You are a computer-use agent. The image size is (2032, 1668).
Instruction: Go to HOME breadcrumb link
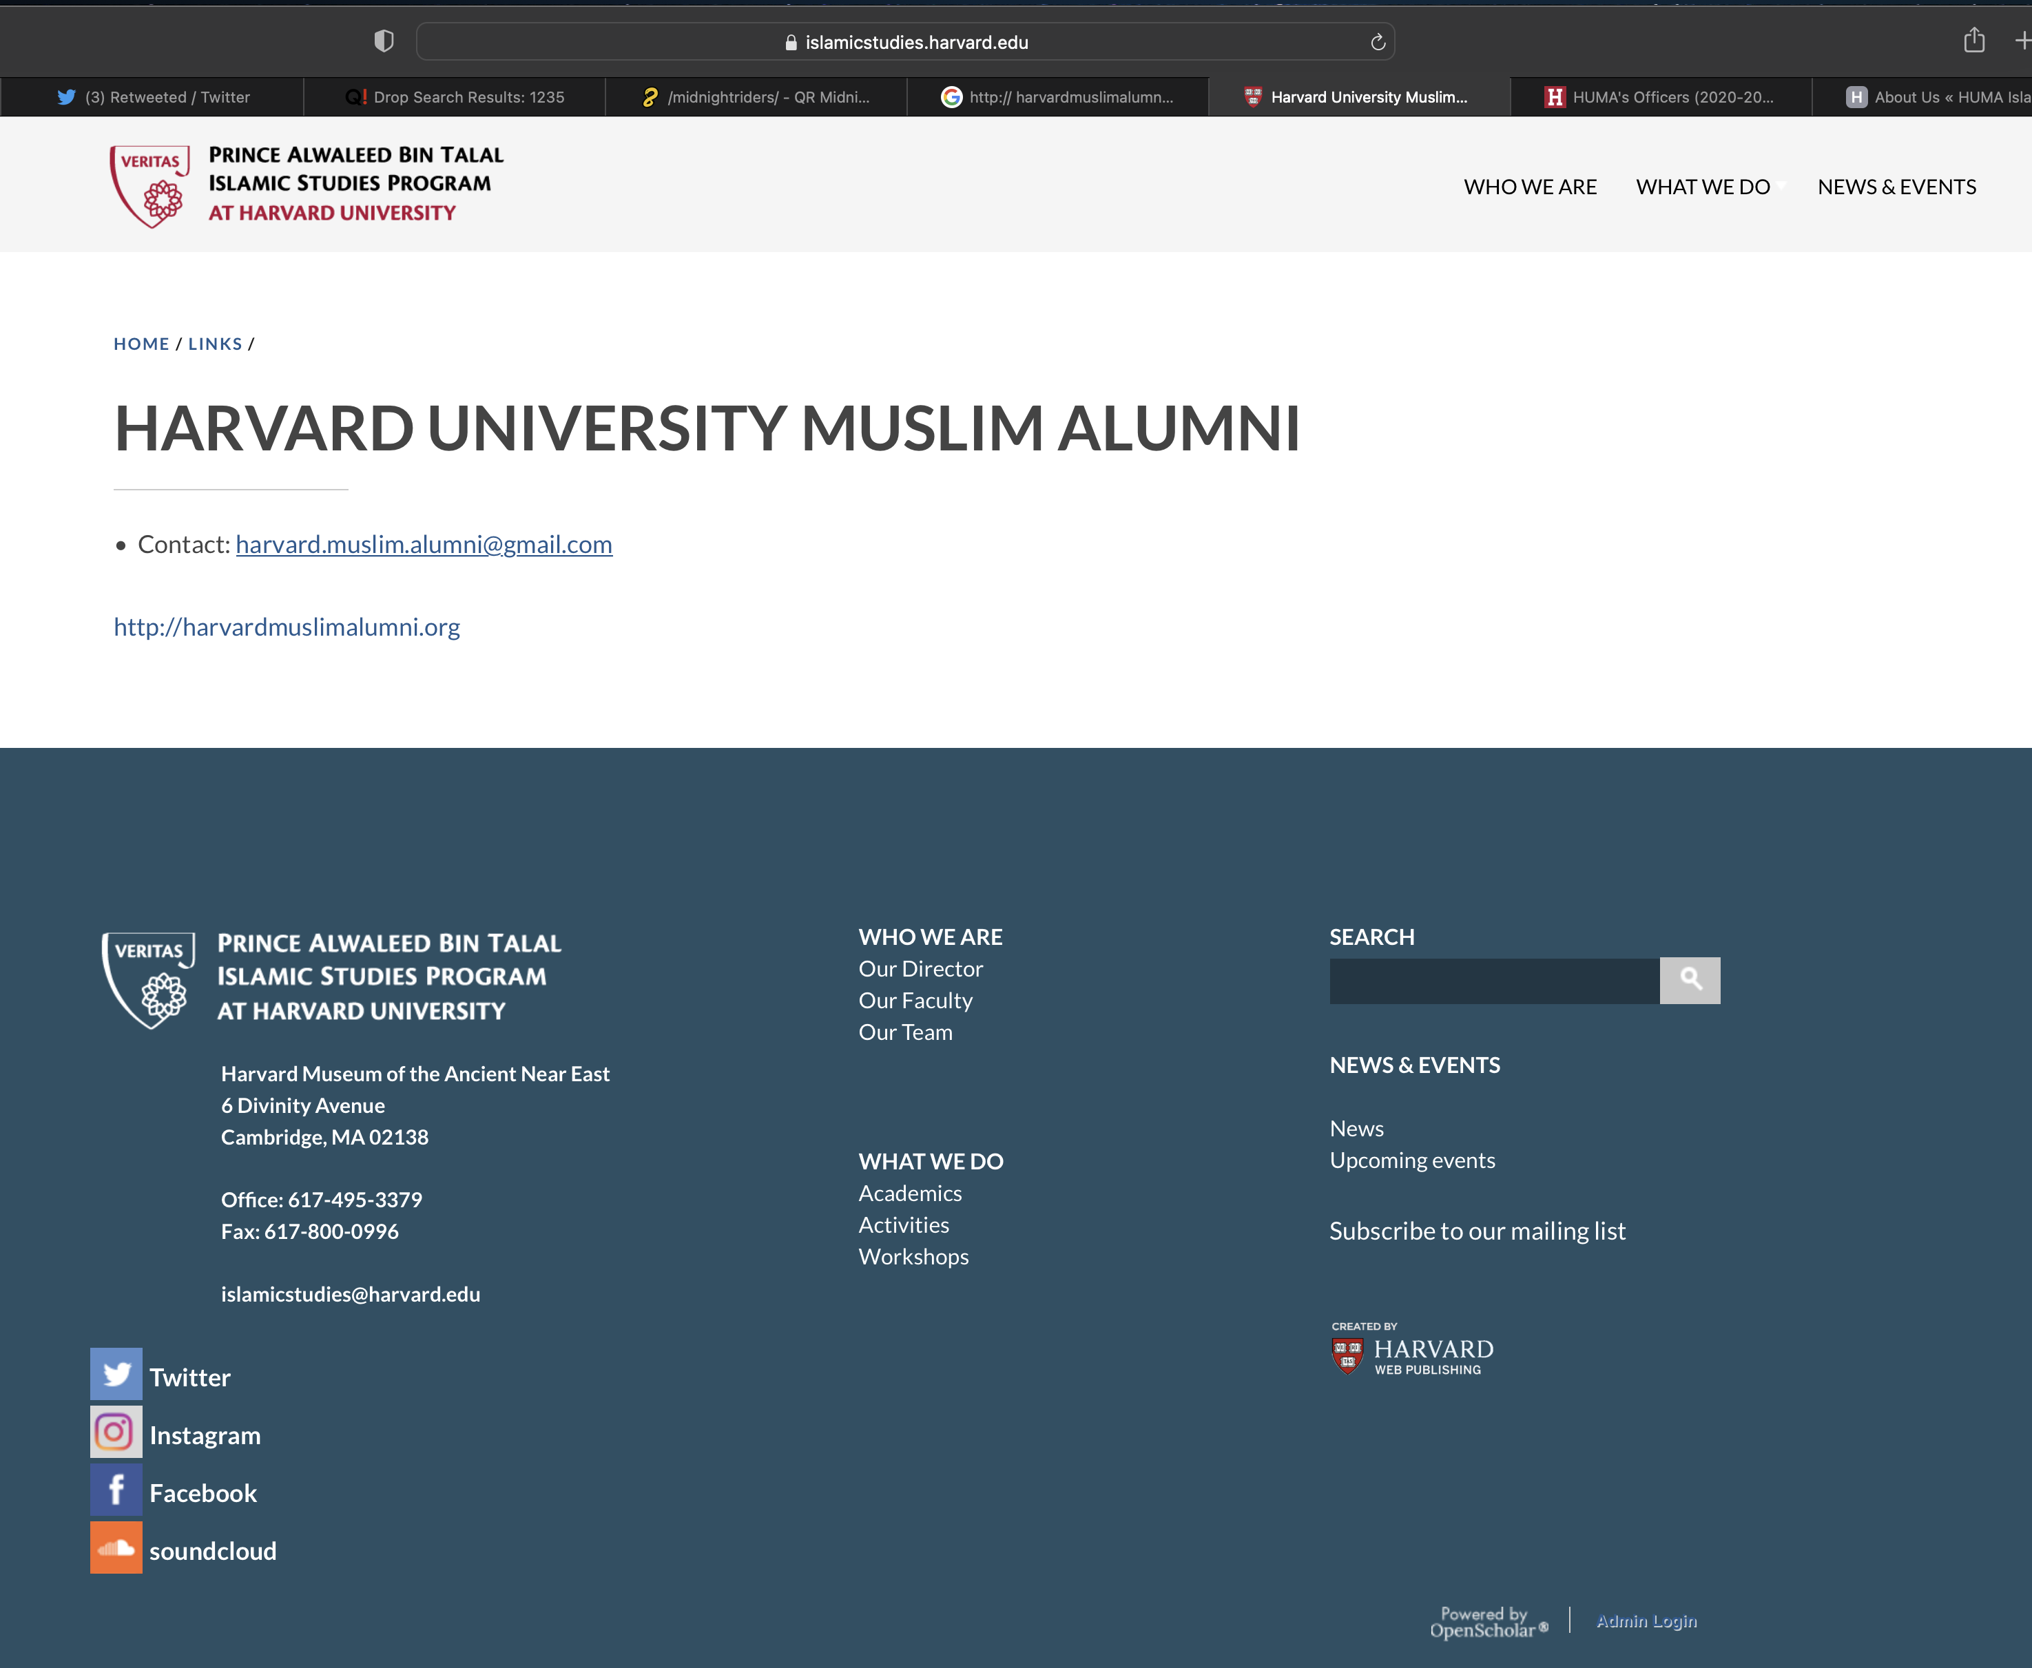pyautogui.click(x=141, y=344)
